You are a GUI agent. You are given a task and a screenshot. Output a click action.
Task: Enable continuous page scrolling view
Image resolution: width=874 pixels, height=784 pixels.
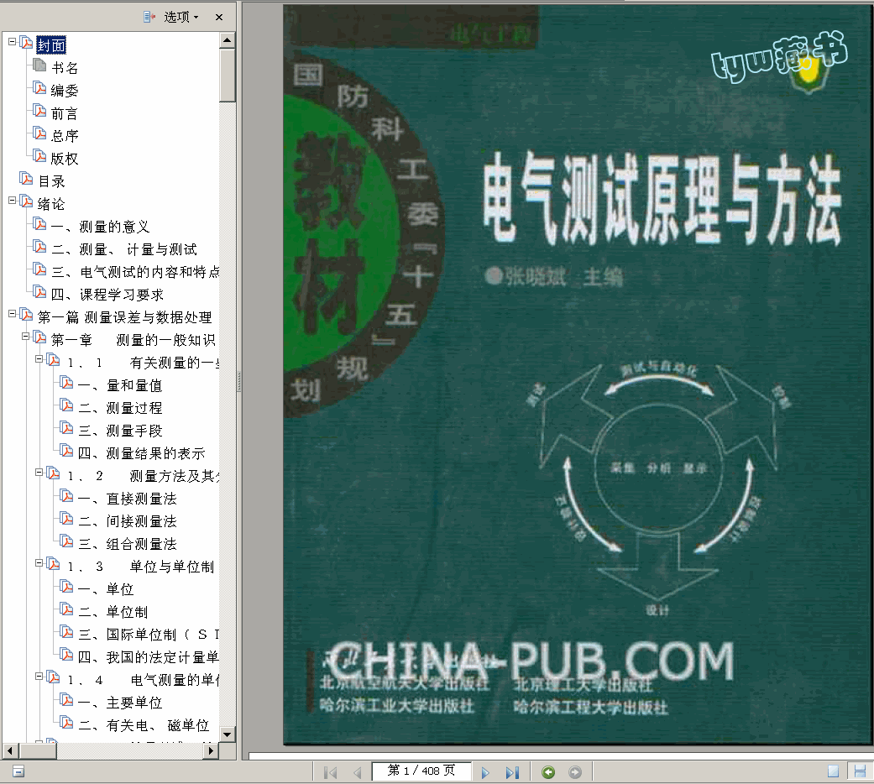859,771
